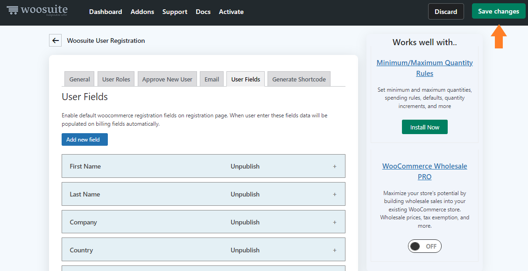Click the Install Now button
528x271 pixels.
[425, 127]
